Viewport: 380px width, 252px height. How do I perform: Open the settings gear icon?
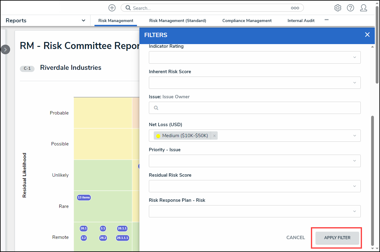point(338,8)
